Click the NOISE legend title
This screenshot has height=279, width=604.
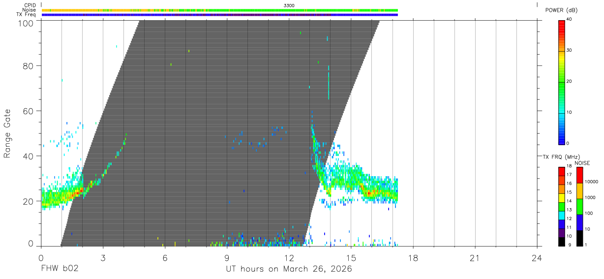pyautogui.click(x=582, y=163)
